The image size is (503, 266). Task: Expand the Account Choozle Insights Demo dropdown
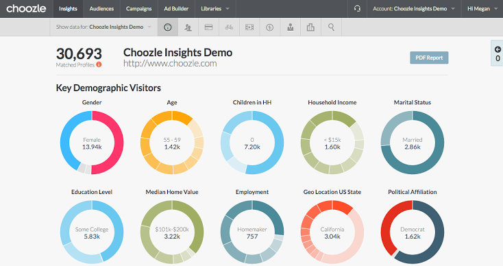pos(414,9)
